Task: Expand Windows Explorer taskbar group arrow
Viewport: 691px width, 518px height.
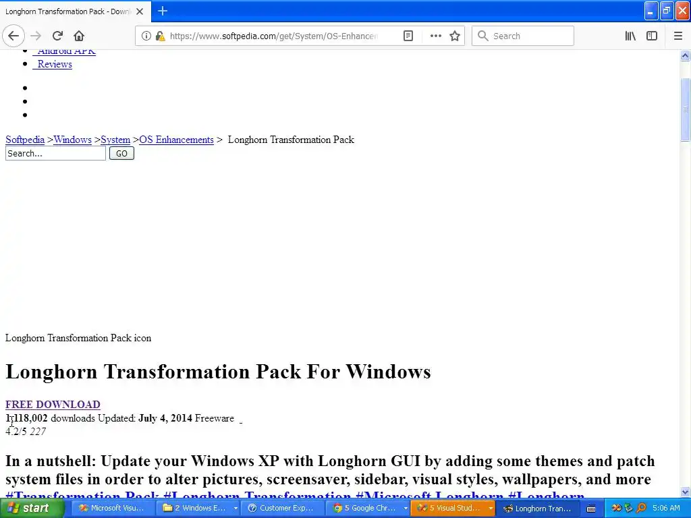Action: point(236,509)
